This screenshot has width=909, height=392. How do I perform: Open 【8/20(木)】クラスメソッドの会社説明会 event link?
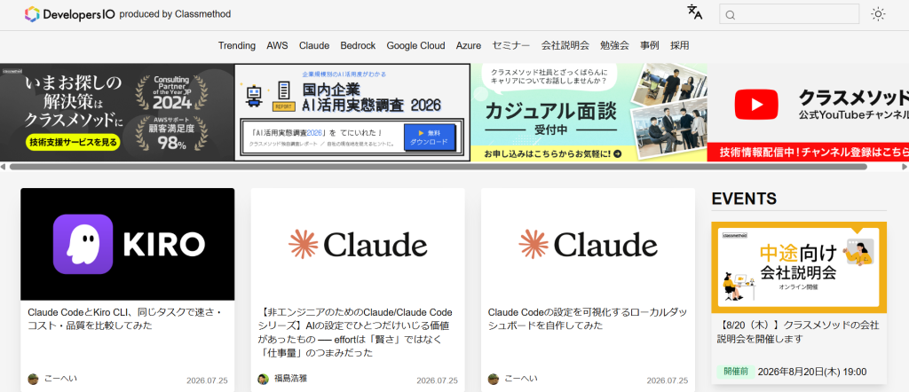798,332
